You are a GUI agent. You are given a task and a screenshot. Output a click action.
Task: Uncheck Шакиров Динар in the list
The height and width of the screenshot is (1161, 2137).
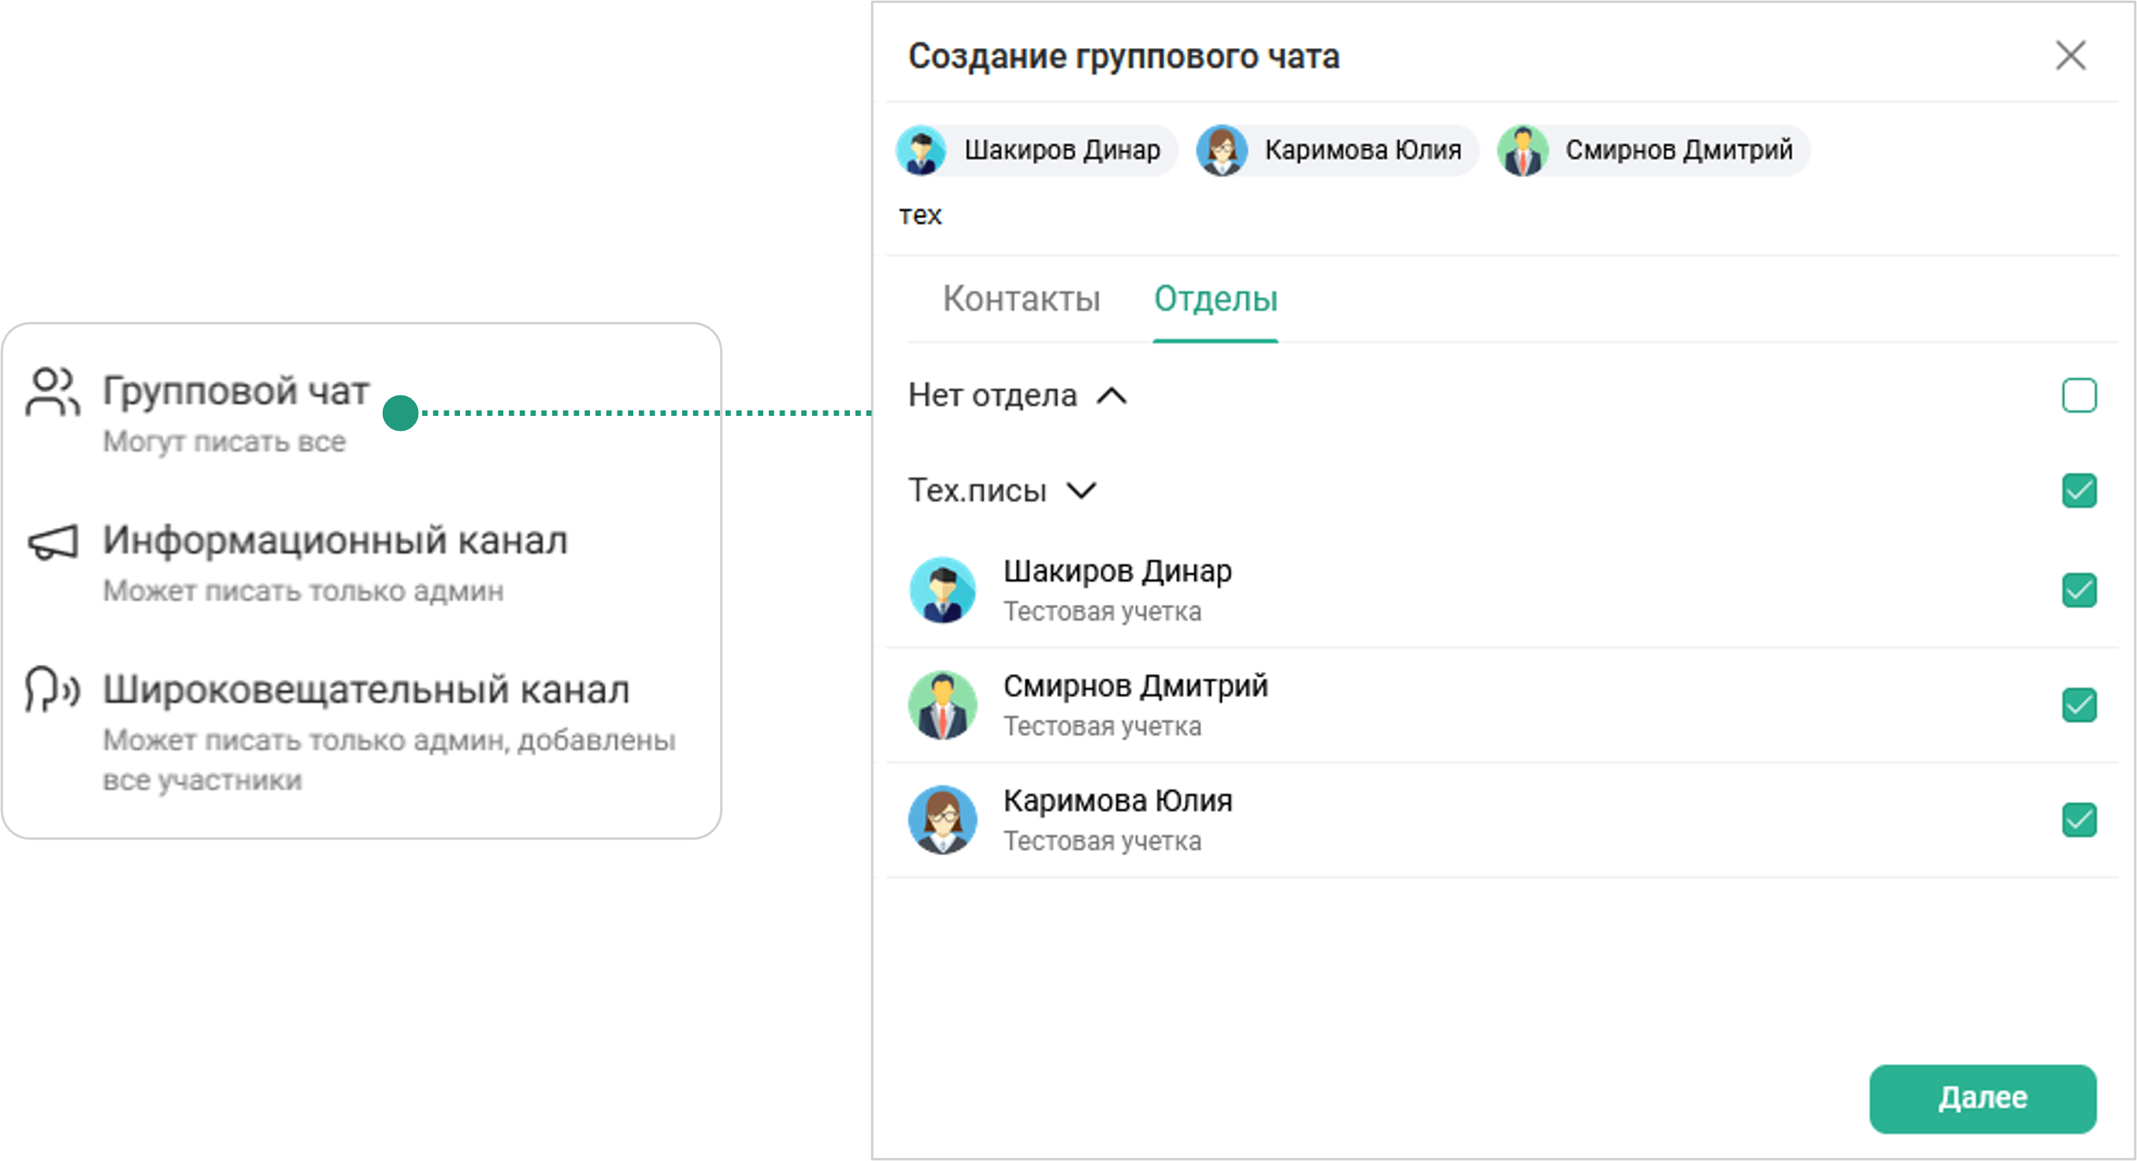2078,591
